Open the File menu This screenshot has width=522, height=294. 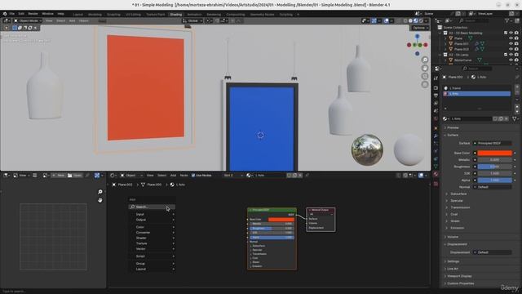tap(12, 14)
